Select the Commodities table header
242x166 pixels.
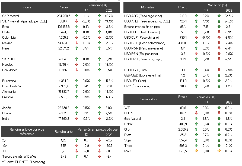pyautogui.click(x=148, y=99)
